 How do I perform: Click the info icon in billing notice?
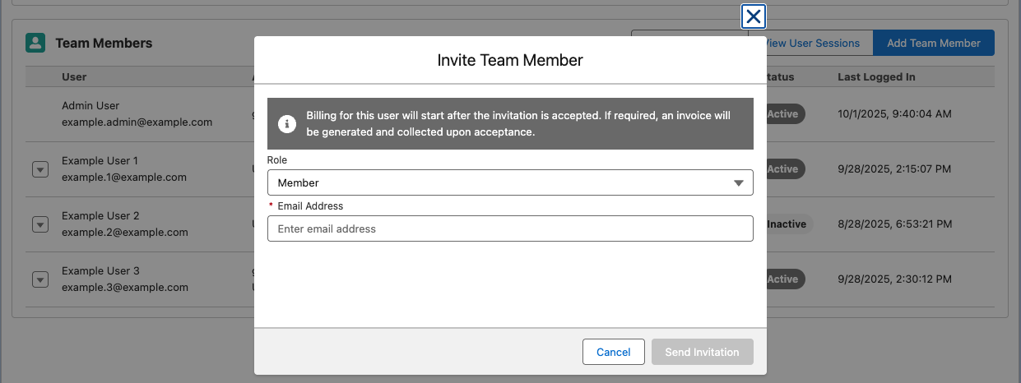286,124
